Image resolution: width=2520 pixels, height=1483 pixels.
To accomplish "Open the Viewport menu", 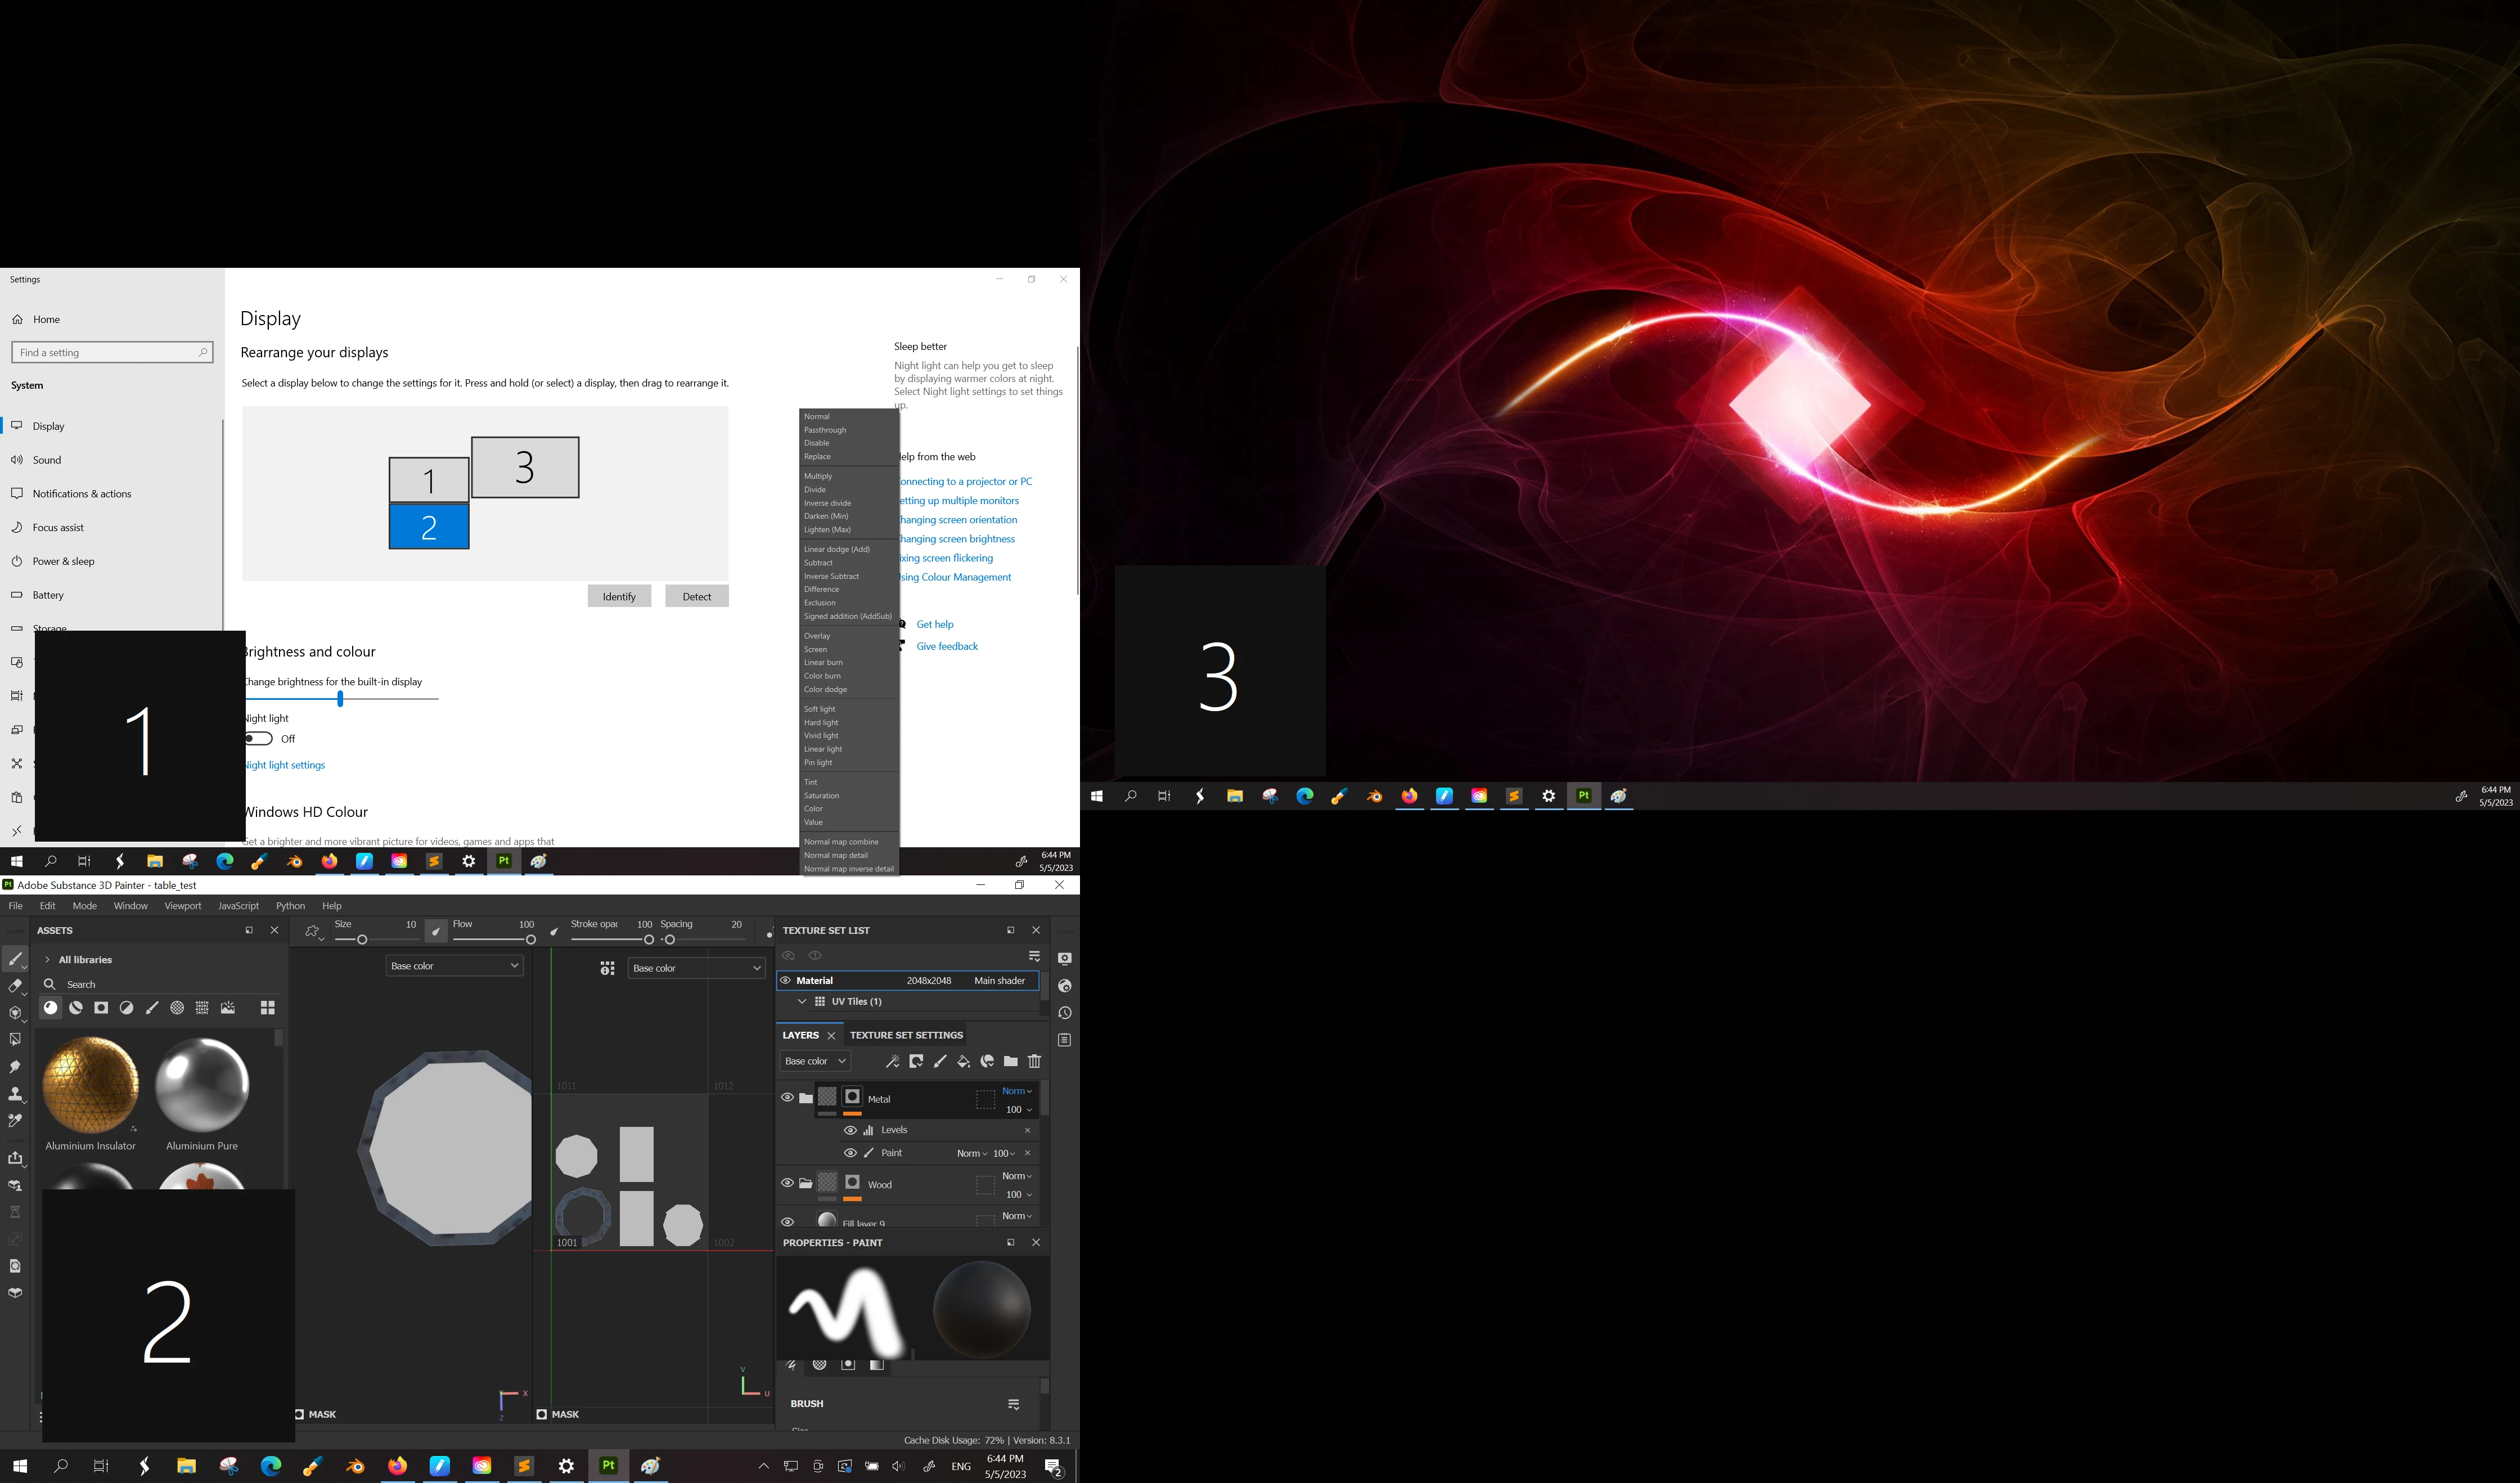I will (182, 906).
